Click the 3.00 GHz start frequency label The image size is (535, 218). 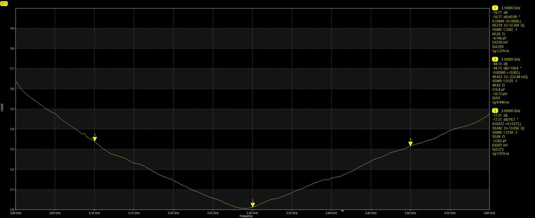[x=16, y=213]
